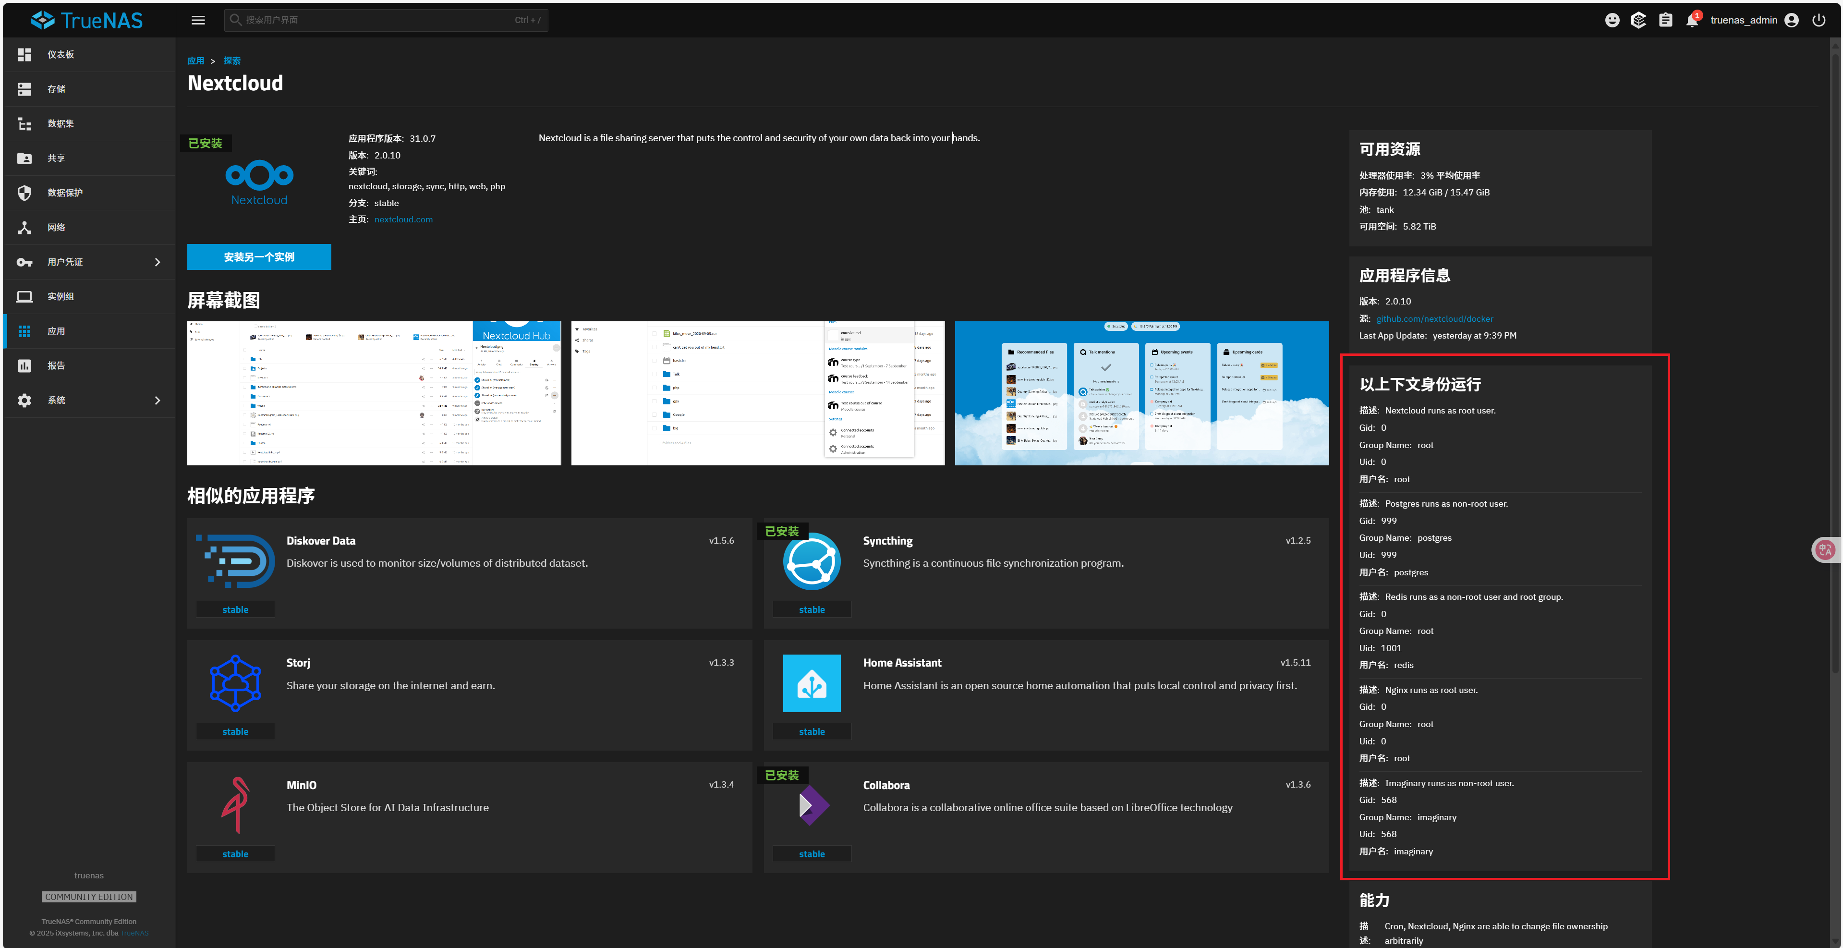
Task: Click the running jobs clipboard icon
Action: click(1666, 20)
